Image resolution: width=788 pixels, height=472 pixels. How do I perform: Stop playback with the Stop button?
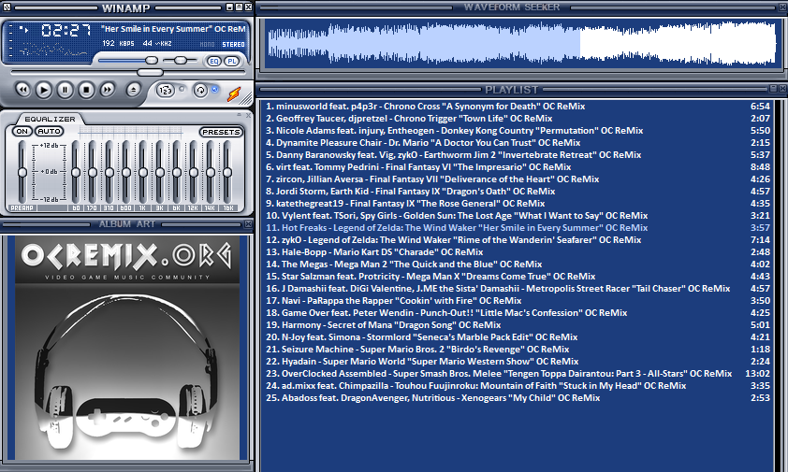(86, 90)
